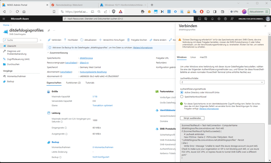The height and width of the screenshot is (163, 271).
Task: Open 0-Momentaufnahmen link
Action: (103, 147)
